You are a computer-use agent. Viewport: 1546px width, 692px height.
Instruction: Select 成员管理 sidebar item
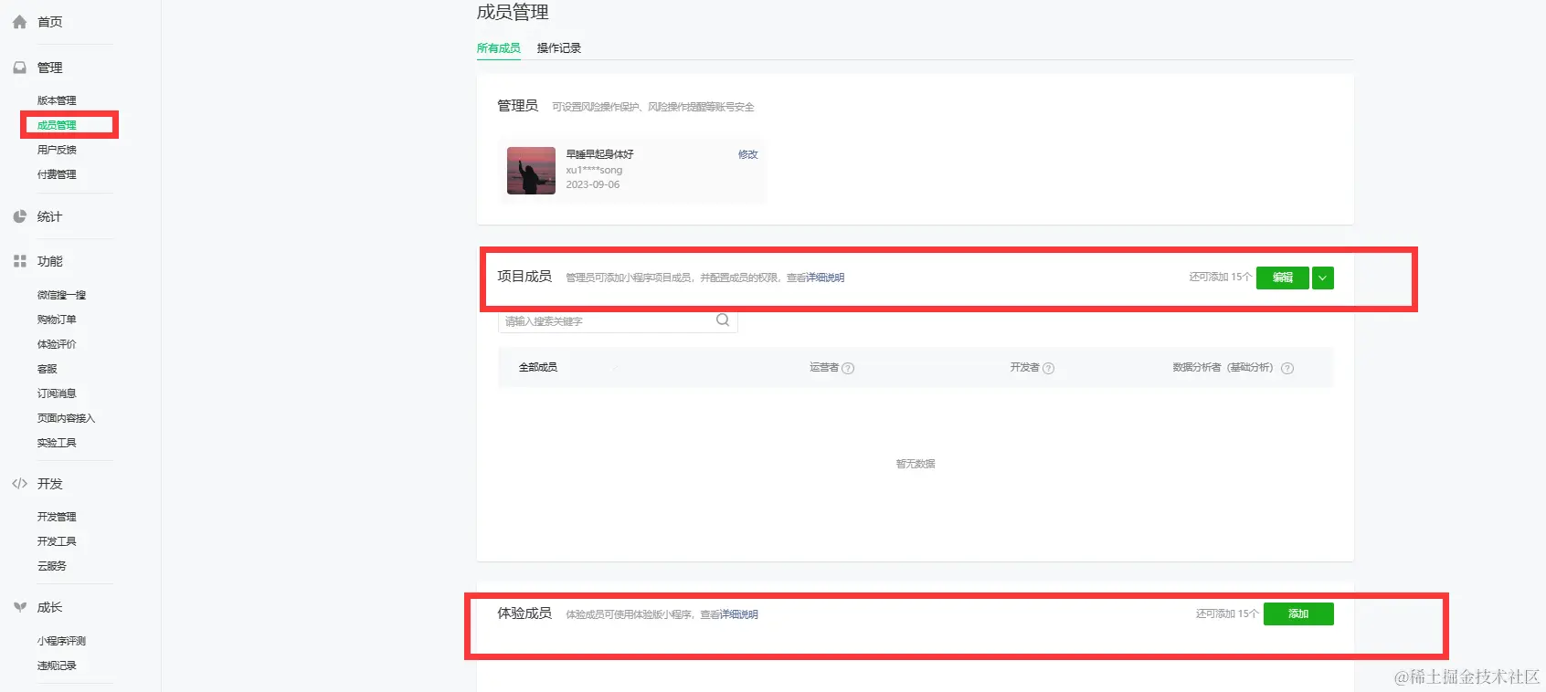coord(57,125)
